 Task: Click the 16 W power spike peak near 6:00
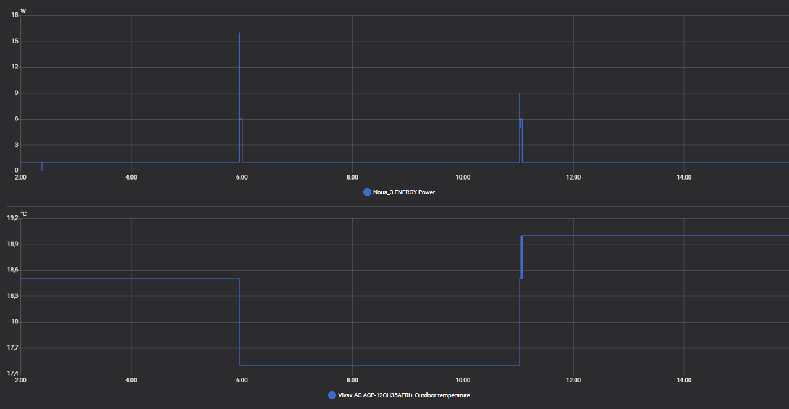pyautogui.click(x=239, y=33)
